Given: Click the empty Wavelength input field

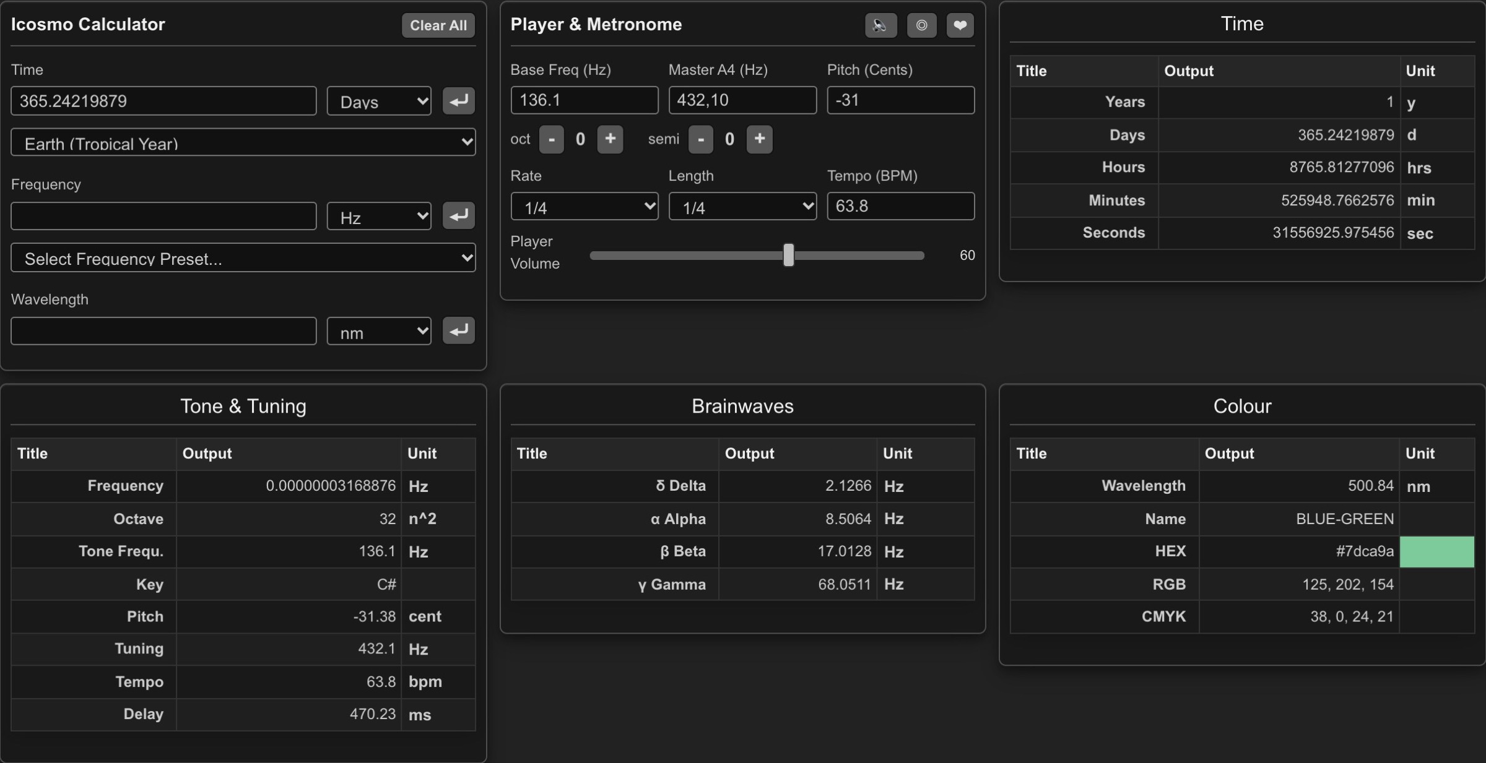Looking at the screenshot, I should coord(163,331).
